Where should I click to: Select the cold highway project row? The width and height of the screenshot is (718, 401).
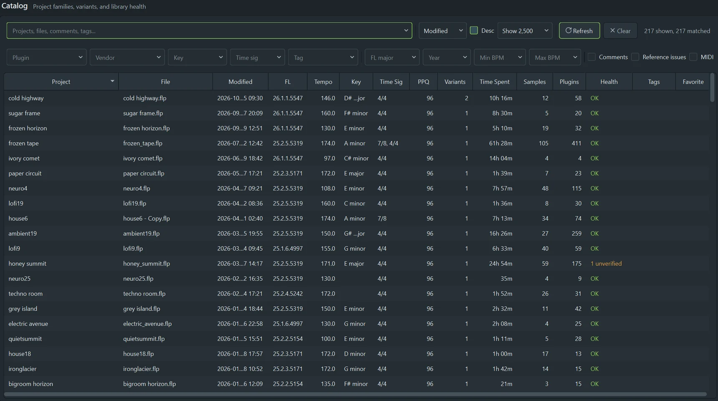click(356, 98)
